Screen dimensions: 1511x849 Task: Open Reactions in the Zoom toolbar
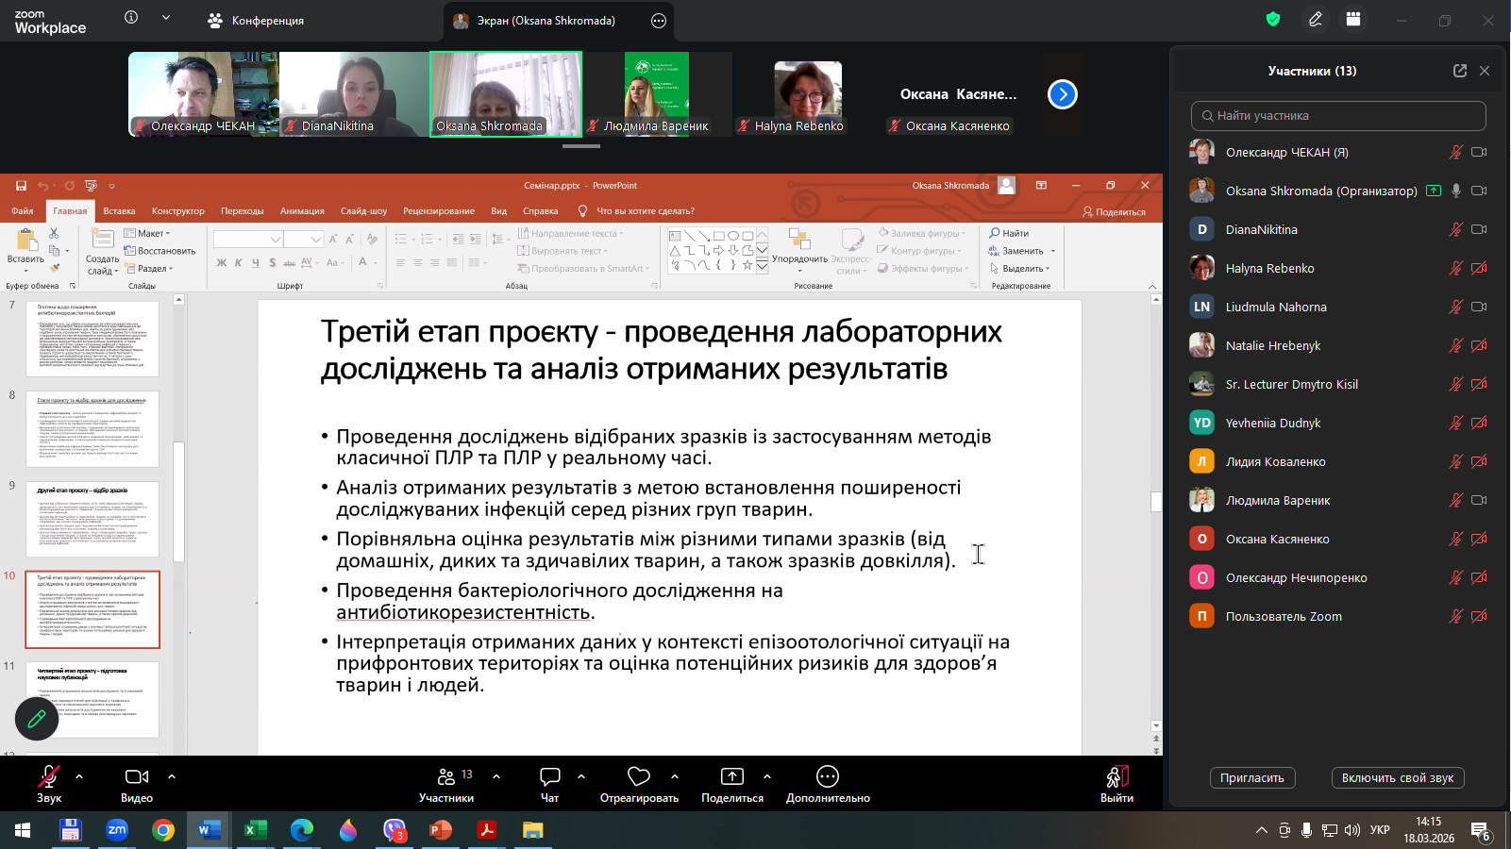639,776
